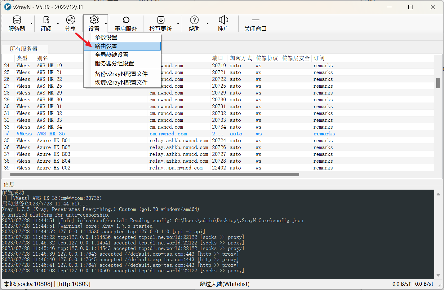Viewport: 444px width, 290px height.
Task: Choose 路由设置 routing settings menu item
Action: point(122,46)
